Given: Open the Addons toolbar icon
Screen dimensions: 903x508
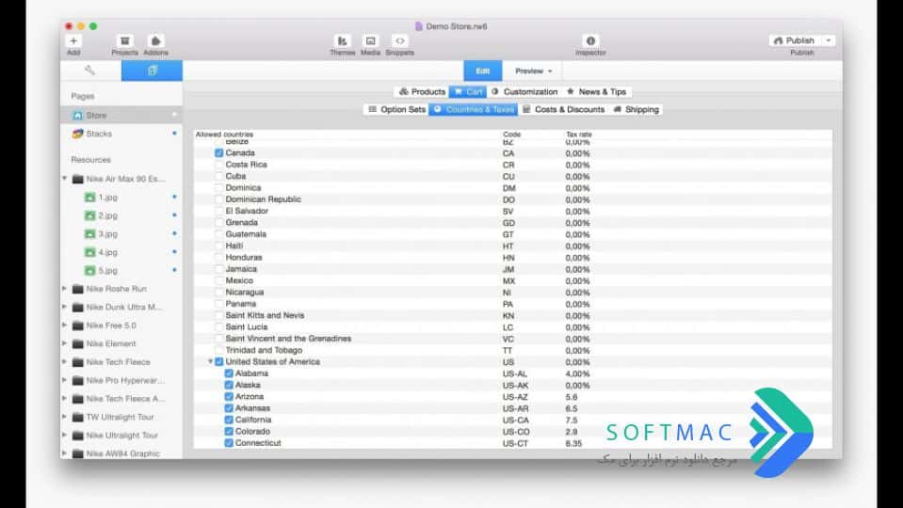Looking at the screenshot, I should click(x=155, y=40).
